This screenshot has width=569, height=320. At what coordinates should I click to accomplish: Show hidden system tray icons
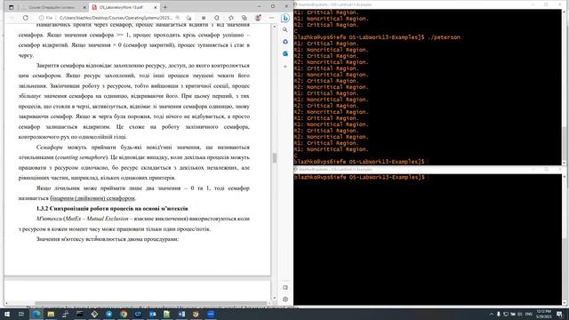coord(492,314)
